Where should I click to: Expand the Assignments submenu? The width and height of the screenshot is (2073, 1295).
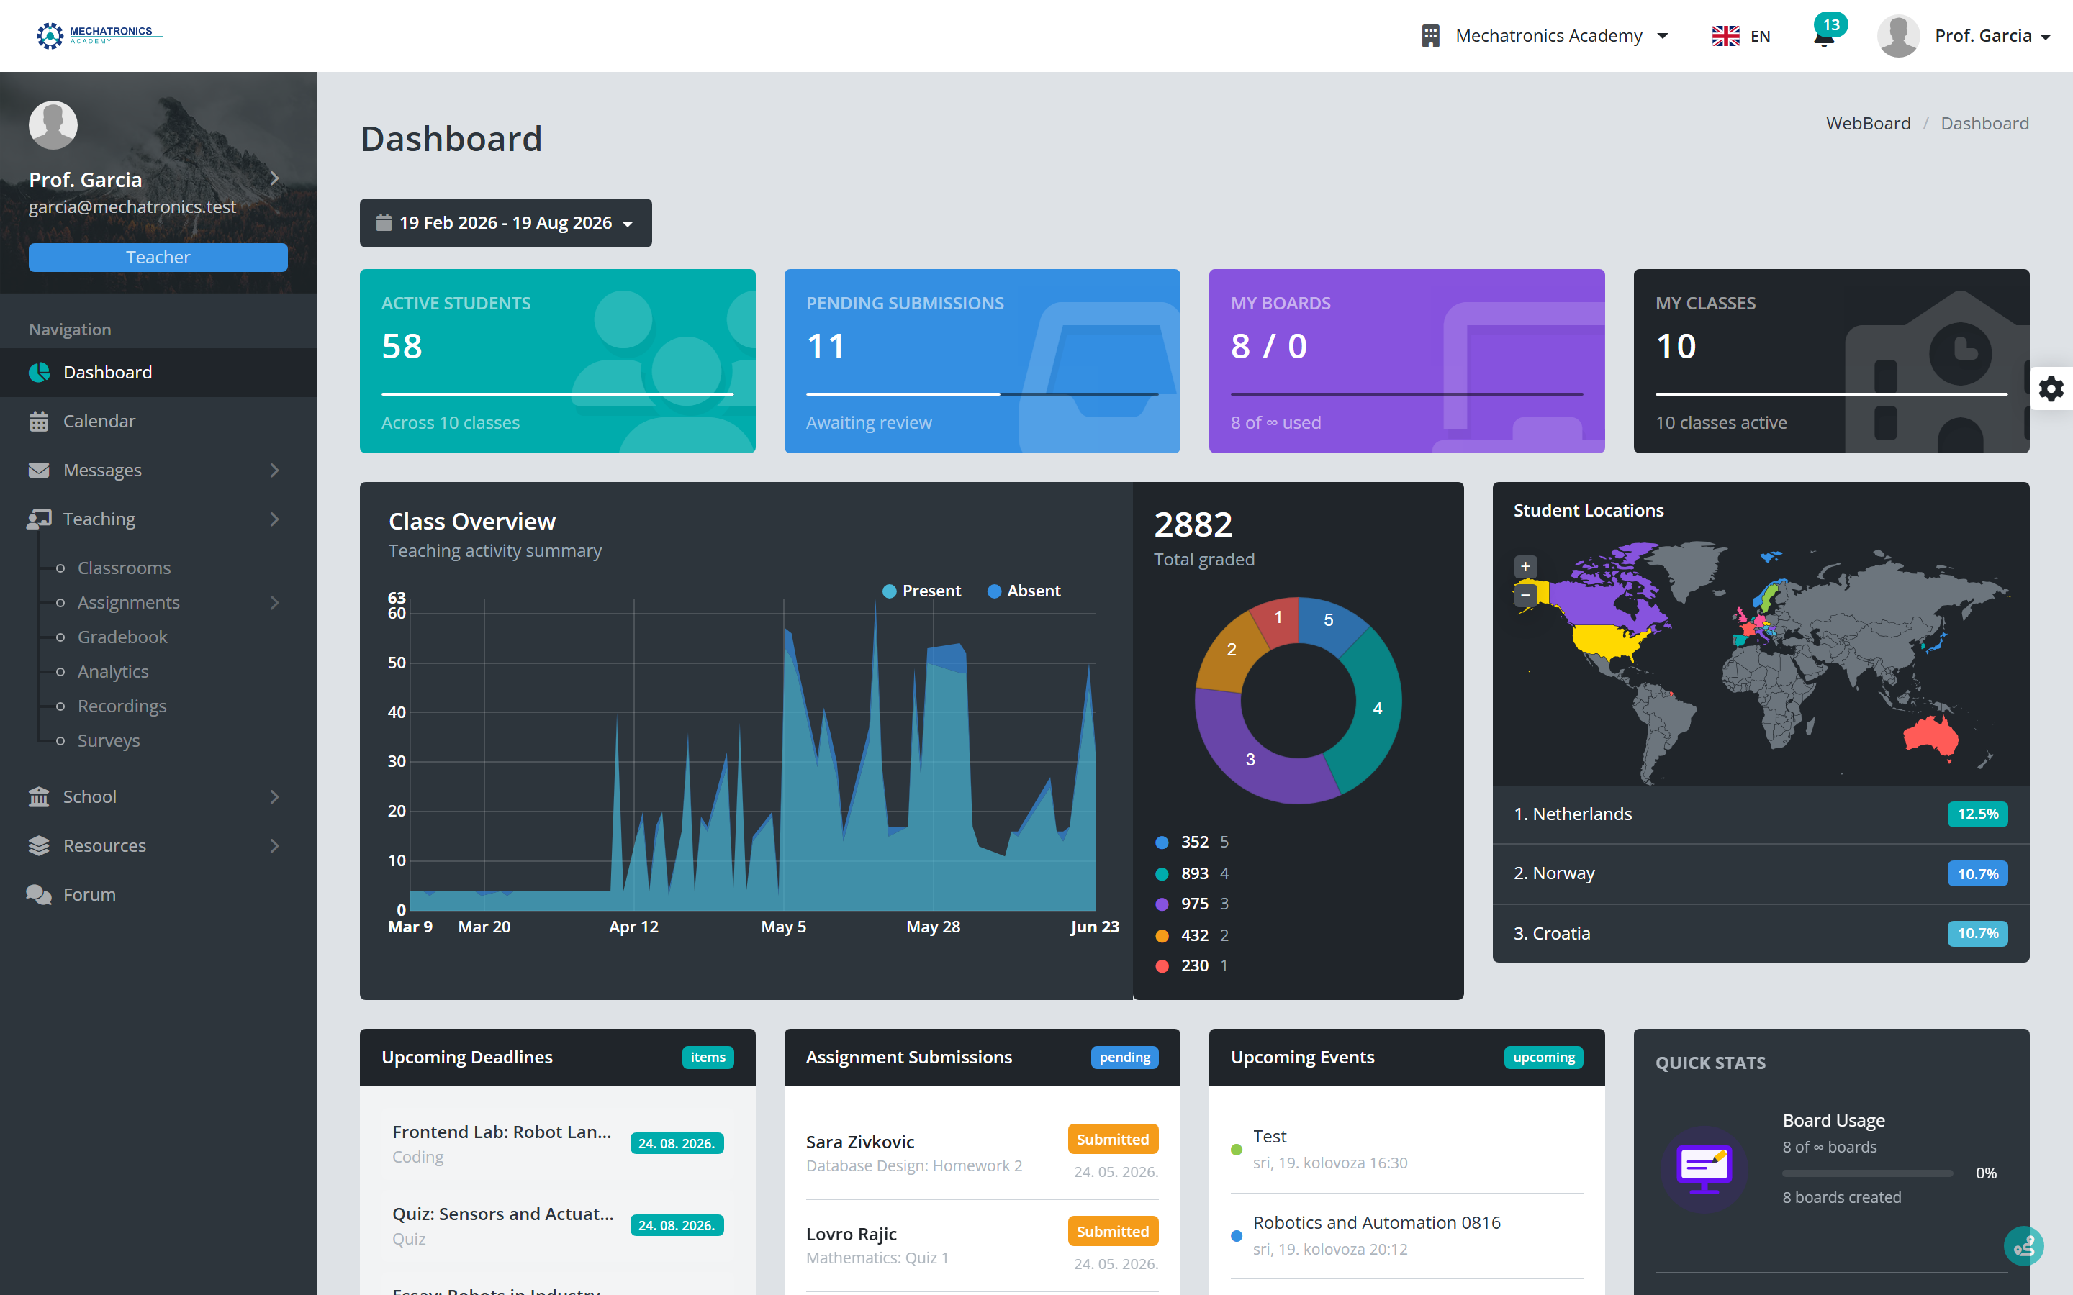[274, 603]
